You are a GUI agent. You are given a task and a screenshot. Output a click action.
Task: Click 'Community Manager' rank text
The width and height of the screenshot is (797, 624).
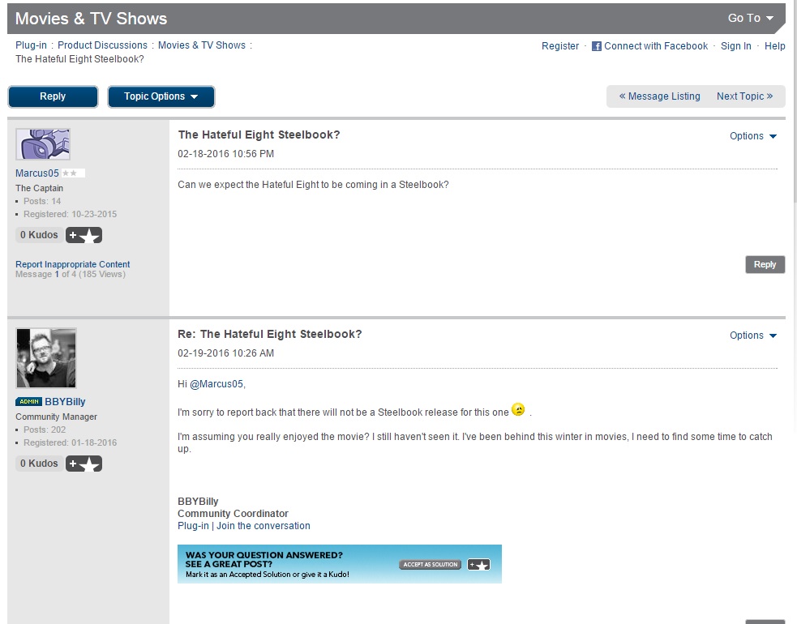tap(57, 417)
